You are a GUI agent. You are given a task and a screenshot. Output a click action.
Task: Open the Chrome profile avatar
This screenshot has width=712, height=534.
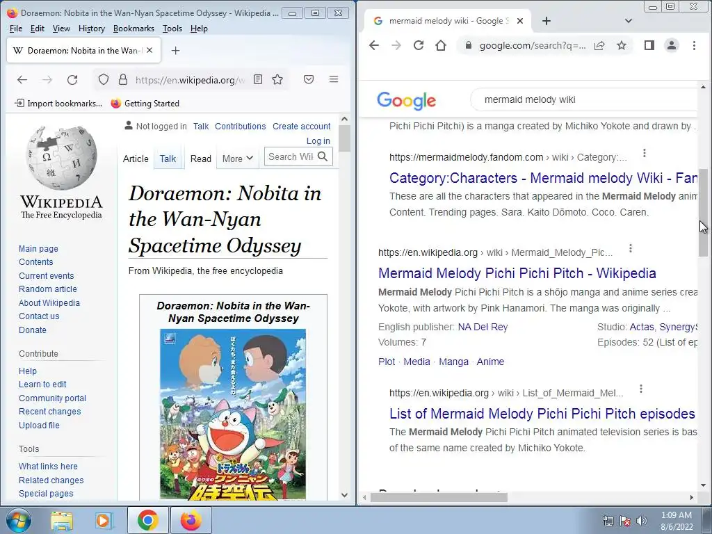pyautogui.click(x=672, y=45)
